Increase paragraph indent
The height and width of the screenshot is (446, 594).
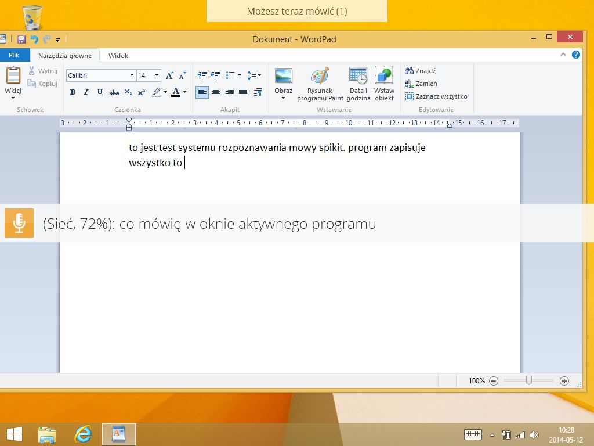[x=216, y=75]
